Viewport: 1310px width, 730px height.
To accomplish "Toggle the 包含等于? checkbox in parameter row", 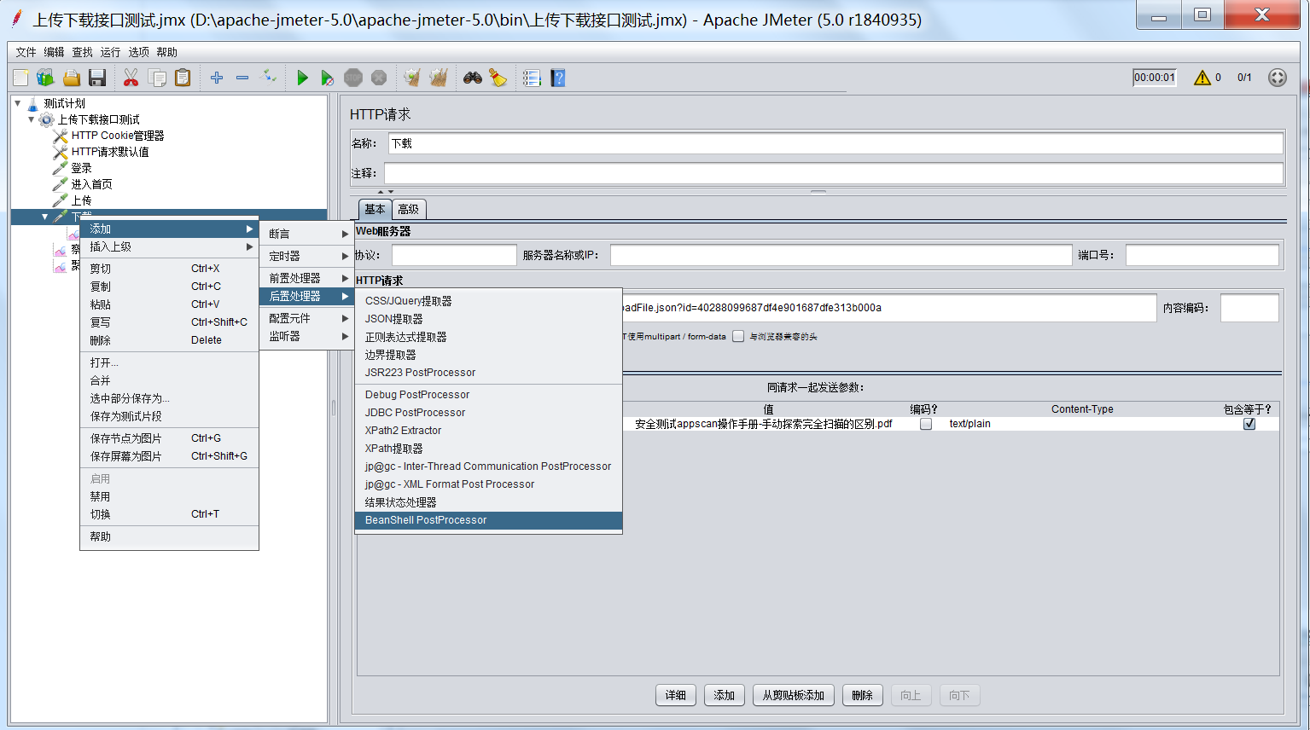I will pyautogui.click(x=1249, y=424).
